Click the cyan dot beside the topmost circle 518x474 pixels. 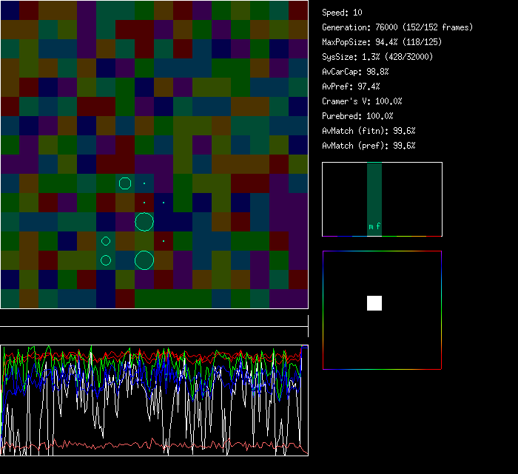pos(144,183)
